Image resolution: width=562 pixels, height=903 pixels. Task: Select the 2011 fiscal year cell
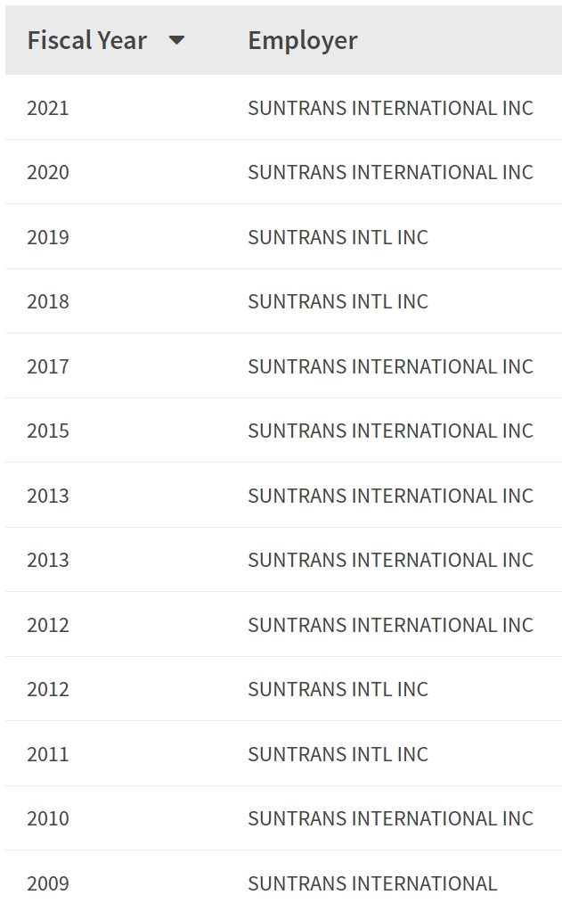[x=48, y=754]
